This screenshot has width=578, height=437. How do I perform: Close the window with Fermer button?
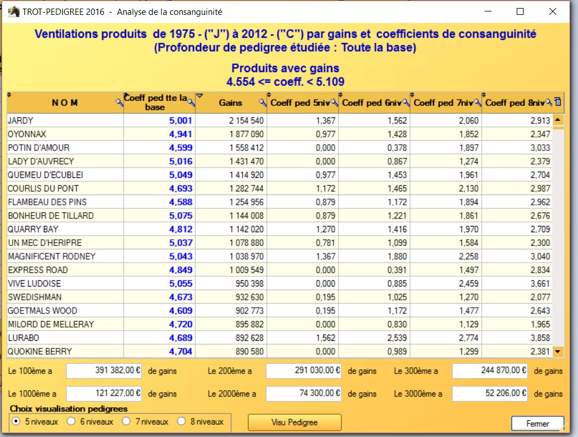pyautogui.click(x=537, y=424)
